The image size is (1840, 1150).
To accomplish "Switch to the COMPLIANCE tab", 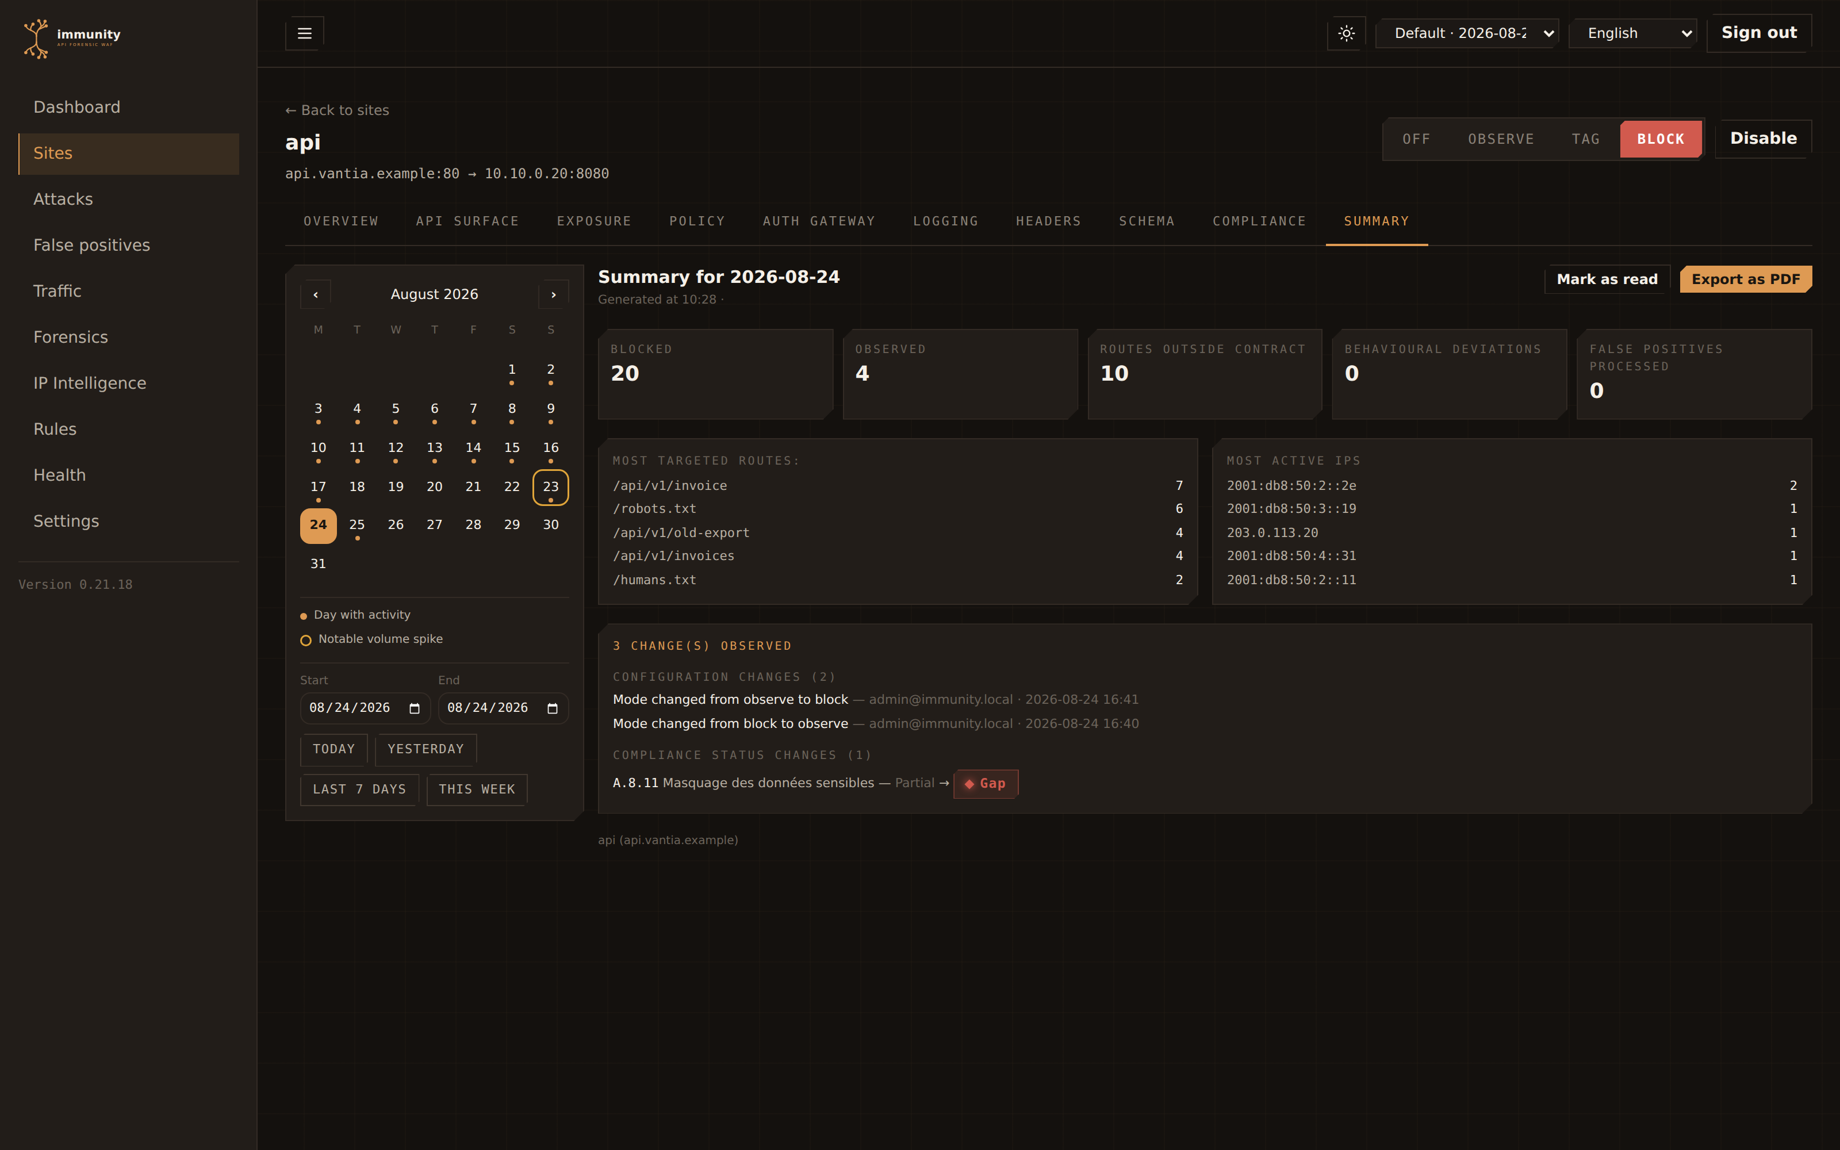I will point(1259,221).
